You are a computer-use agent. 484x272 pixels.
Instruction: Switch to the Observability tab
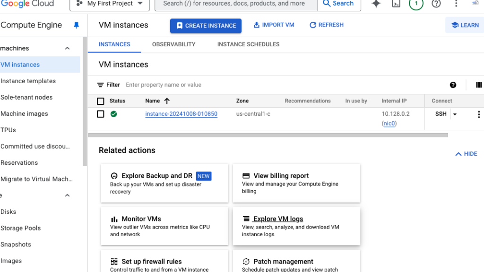[174, 44]
